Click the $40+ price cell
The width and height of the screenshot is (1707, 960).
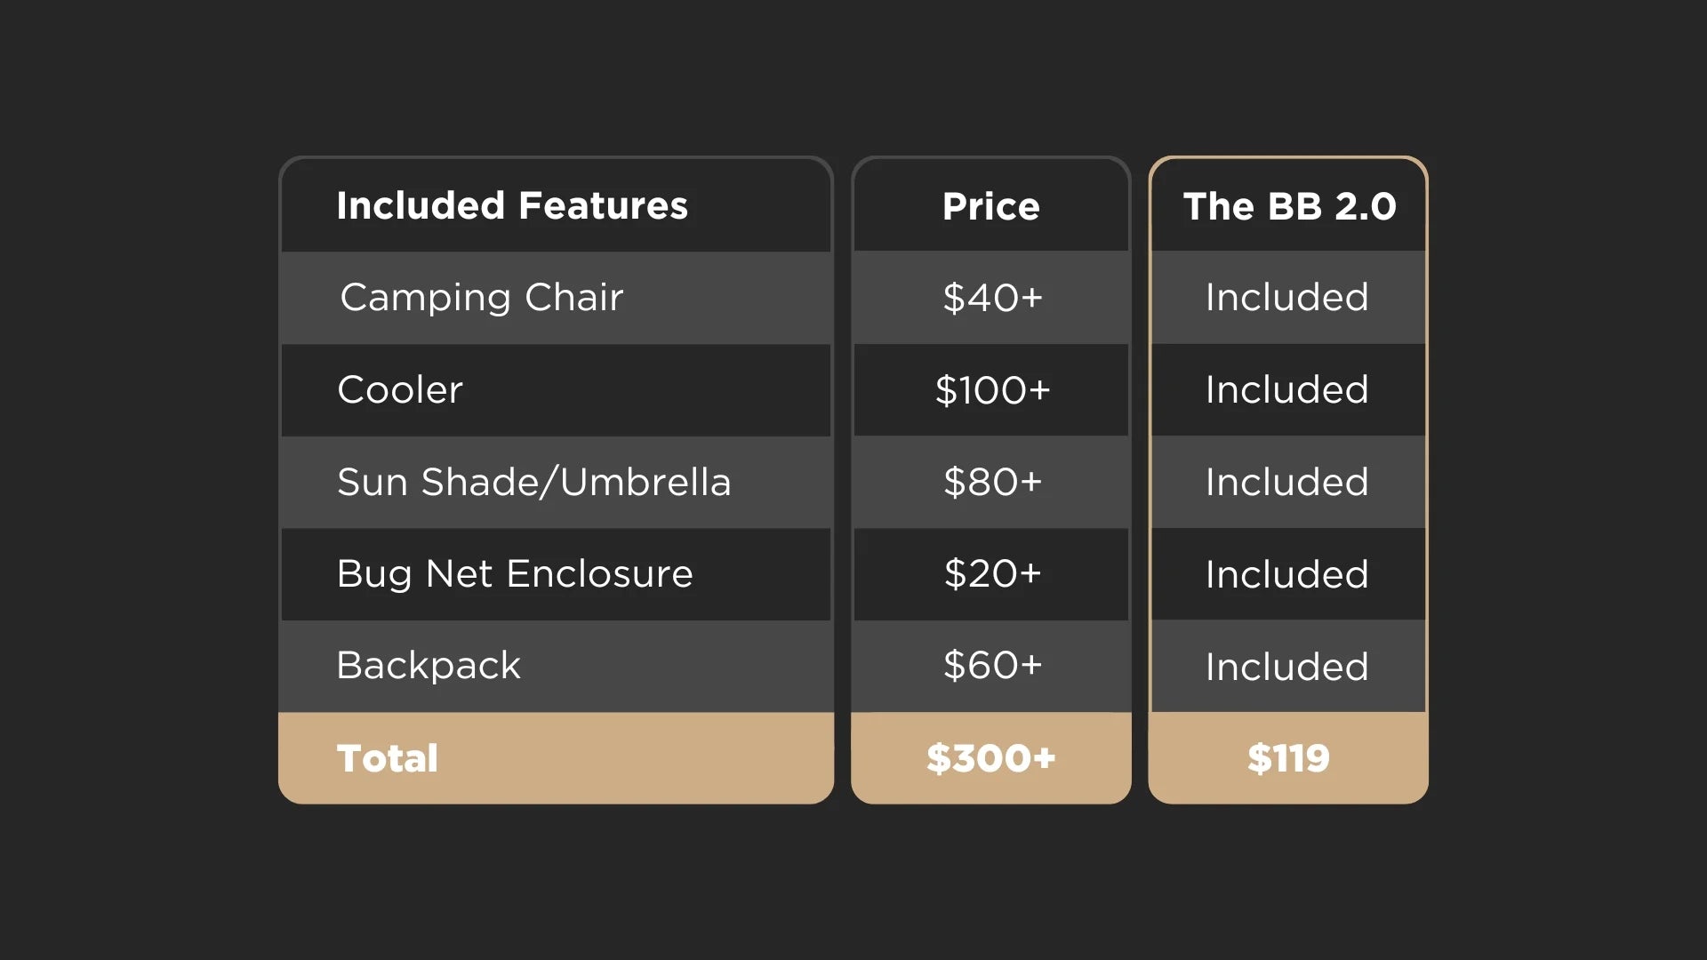pyautogui.click(x=992, y=298)
